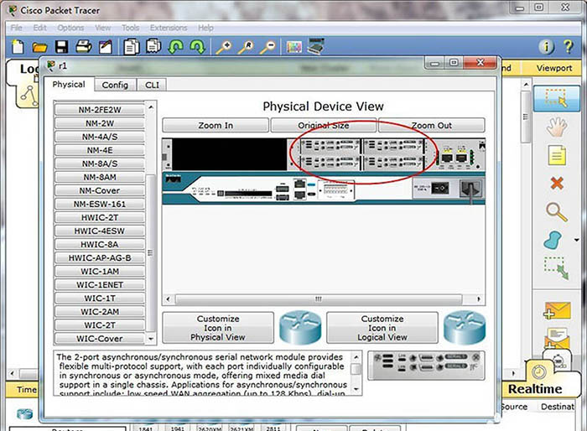Select the HWIC-2T module

pos(100,217)
